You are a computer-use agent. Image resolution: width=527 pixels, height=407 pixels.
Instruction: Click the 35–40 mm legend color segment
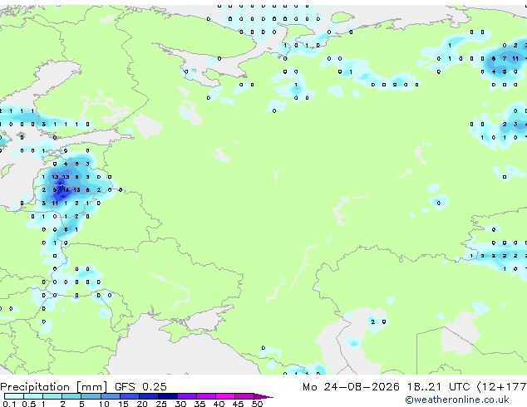click(205, 396)
